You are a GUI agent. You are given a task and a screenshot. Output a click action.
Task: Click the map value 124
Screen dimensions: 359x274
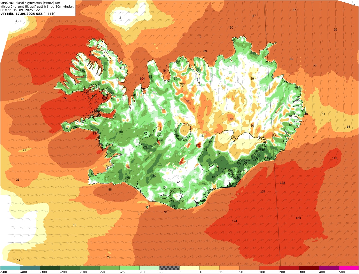[x=234, y=221]
